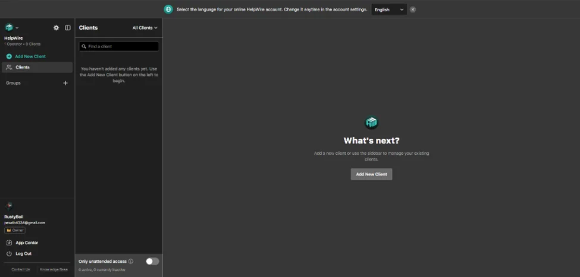Viewport: 580px width, 277px height.
Task: Open the settings gear in sidebar header
Action: point(57,28)
